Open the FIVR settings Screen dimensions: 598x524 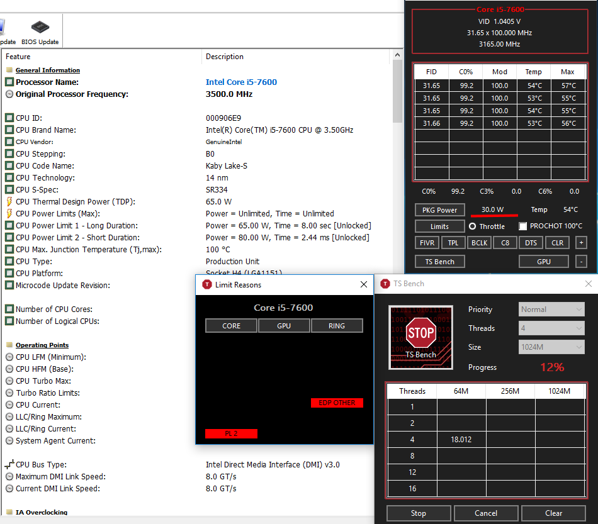coord(427,243)
